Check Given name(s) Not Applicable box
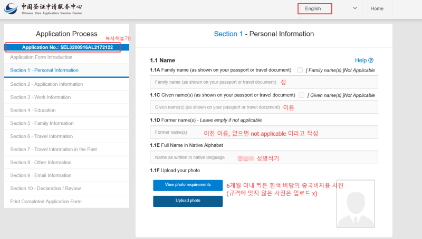 tap(301, 95)
